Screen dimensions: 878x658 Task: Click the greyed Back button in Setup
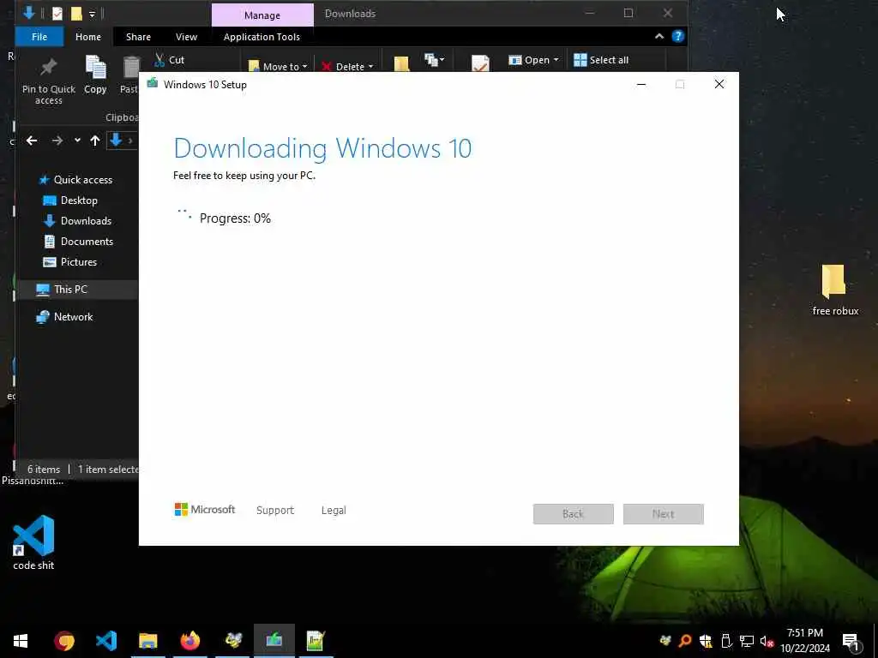574,514
